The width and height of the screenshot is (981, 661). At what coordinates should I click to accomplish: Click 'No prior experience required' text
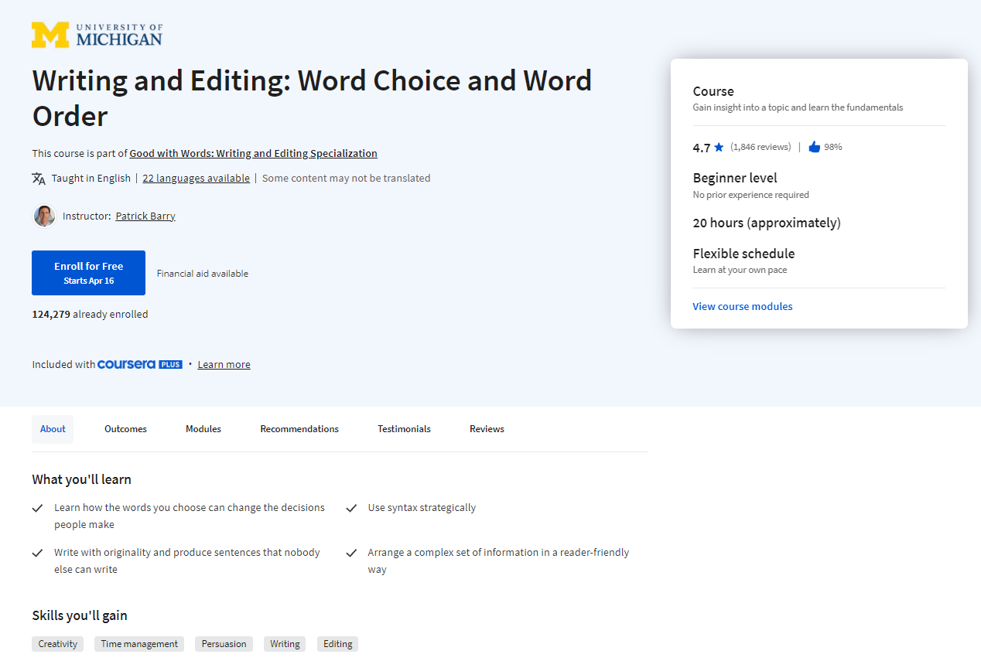(750, 196)
